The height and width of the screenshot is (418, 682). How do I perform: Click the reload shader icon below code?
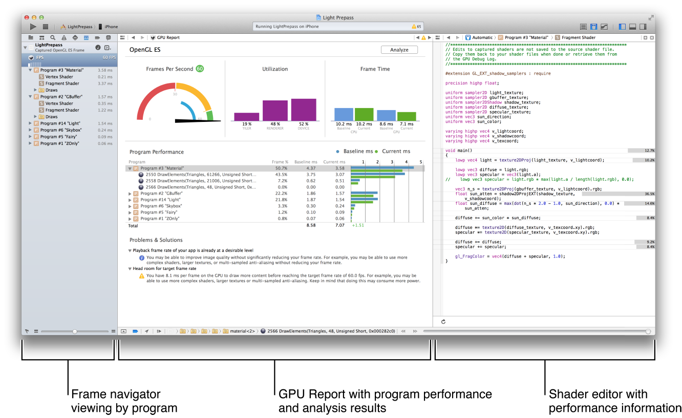(x=442, y=322)
